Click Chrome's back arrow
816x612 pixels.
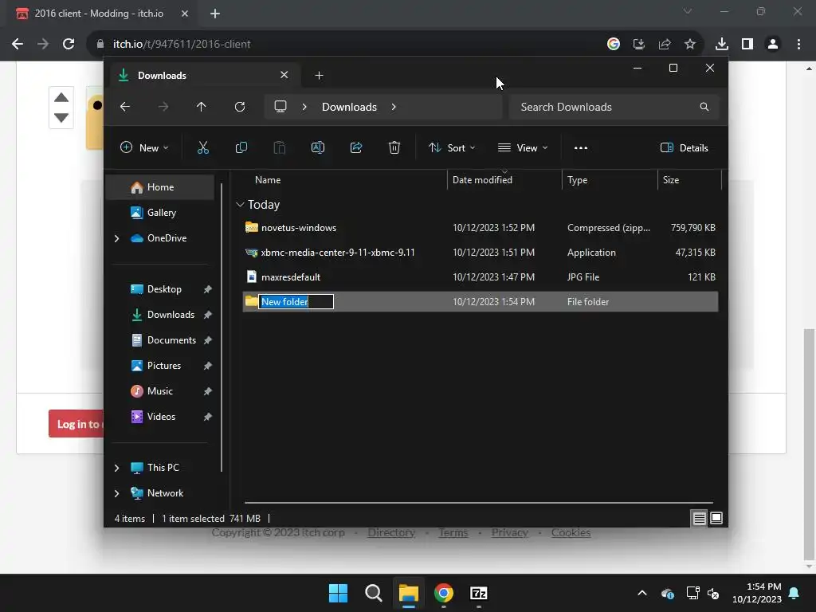18,45
